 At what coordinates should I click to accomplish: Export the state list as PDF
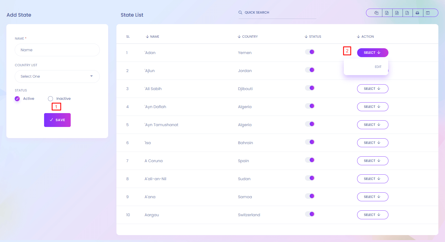pyautogui.click(x=407, y=13)
